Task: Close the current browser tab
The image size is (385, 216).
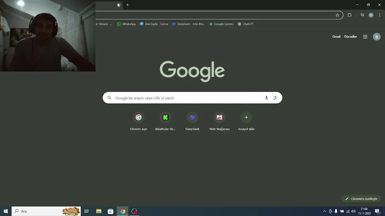Action: pos(119,5)
